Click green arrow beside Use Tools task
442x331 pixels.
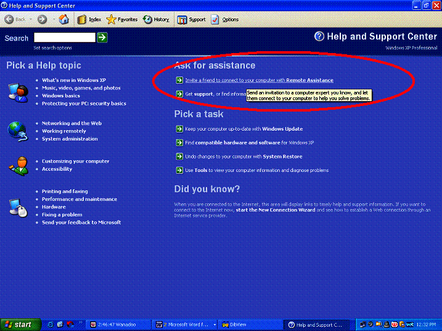pos(179,170)
